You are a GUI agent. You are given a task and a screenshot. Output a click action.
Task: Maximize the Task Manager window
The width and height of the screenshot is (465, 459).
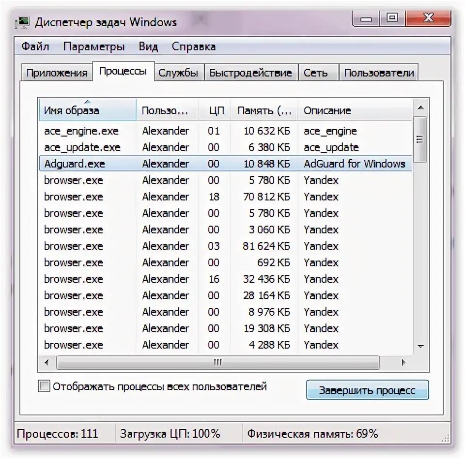coord(392,19)
